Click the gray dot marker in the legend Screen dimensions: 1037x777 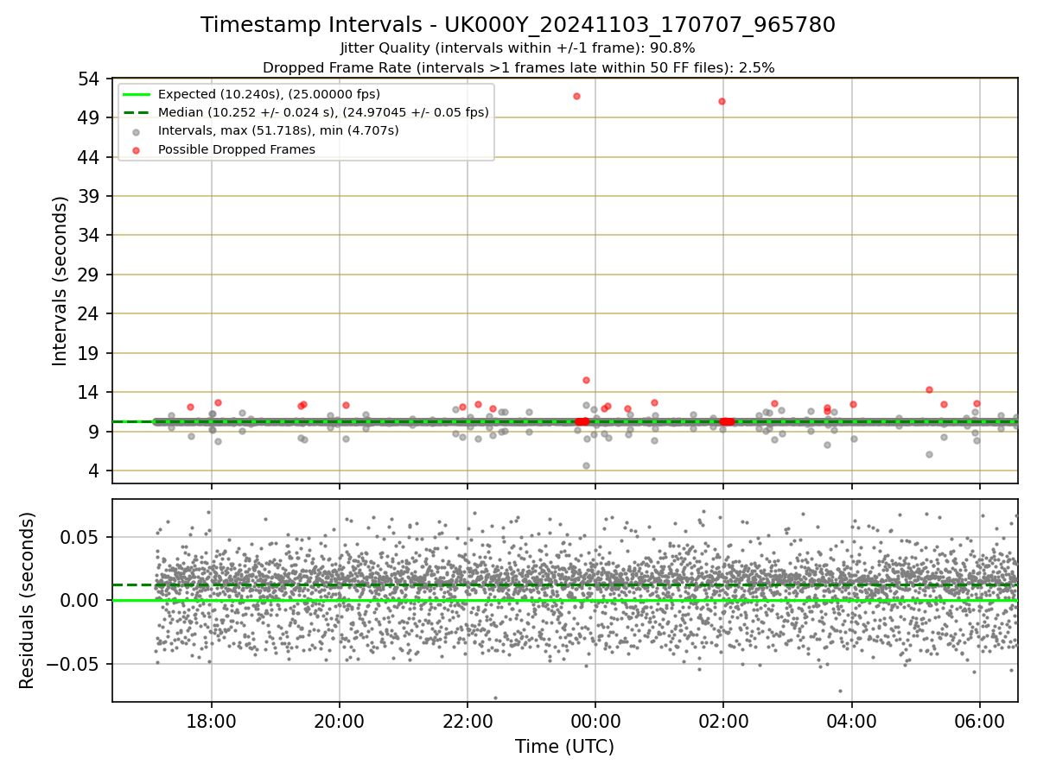tap(136, 131)
